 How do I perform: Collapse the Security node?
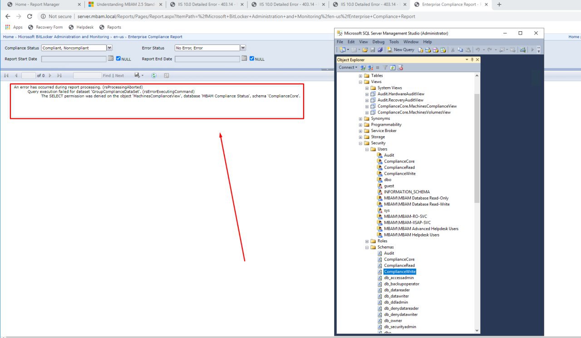coord(361,143)
